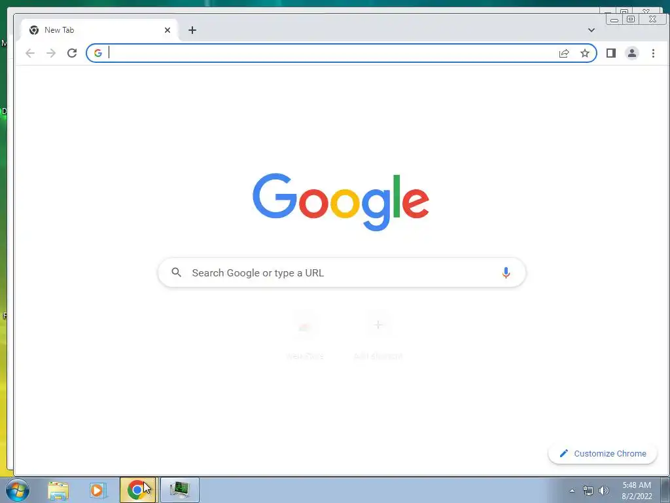Screen dimensions: 670x503
Task: Close the New Tab tab
Action: pyautogui.click(x=167, y=30)
